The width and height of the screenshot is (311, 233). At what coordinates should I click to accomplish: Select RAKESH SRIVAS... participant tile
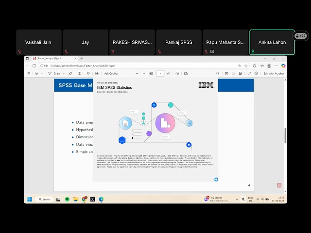(132, 42)
